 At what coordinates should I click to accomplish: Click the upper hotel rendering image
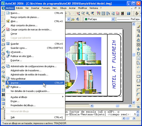point(83,51)
